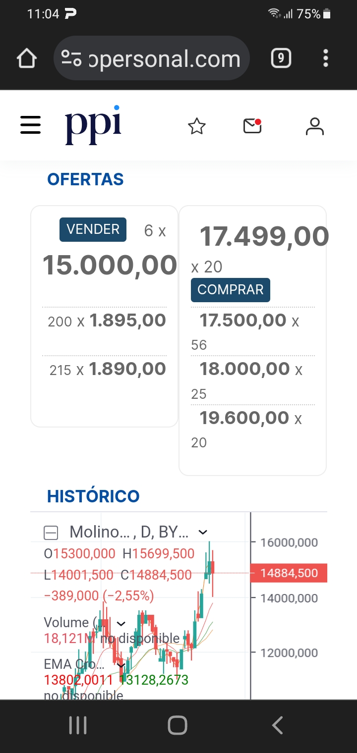Open browser three-dot overflow menu
This screenshot has width=357, height=753.
326,58
